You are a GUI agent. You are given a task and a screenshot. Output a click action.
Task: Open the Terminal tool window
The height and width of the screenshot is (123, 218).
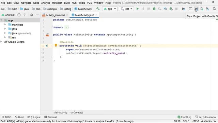[x=50, y=117]
